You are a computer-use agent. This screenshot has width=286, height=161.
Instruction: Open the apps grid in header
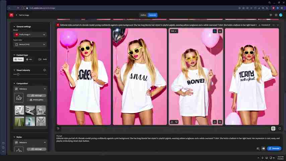coord(276,15)
